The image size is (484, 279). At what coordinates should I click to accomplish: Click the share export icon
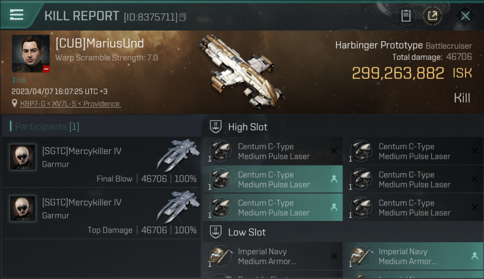pos(433,16)
